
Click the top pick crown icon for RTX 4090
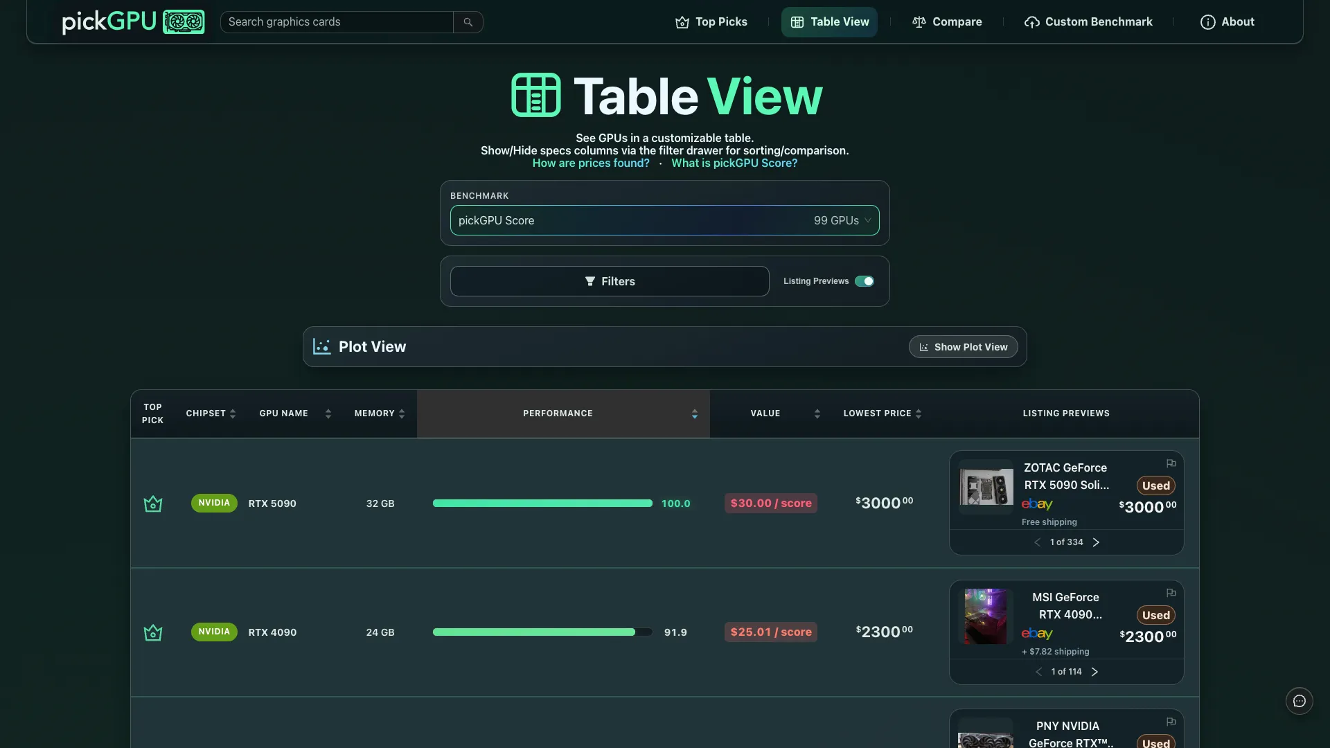153,632
